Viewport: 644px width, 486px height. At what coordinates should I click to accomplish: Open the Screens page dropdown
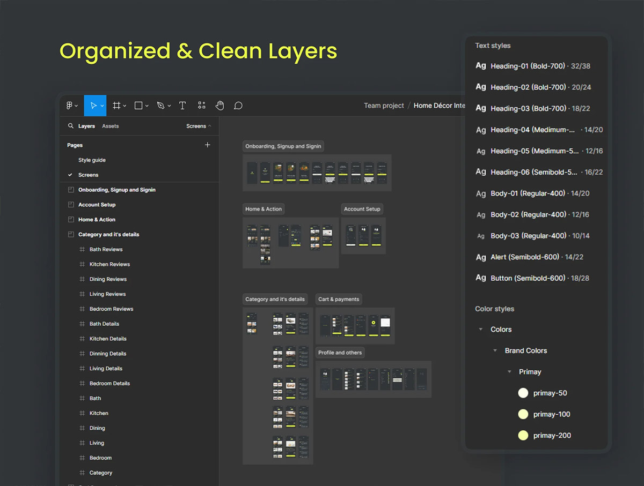pyautogui.click(x=199, y=126)
